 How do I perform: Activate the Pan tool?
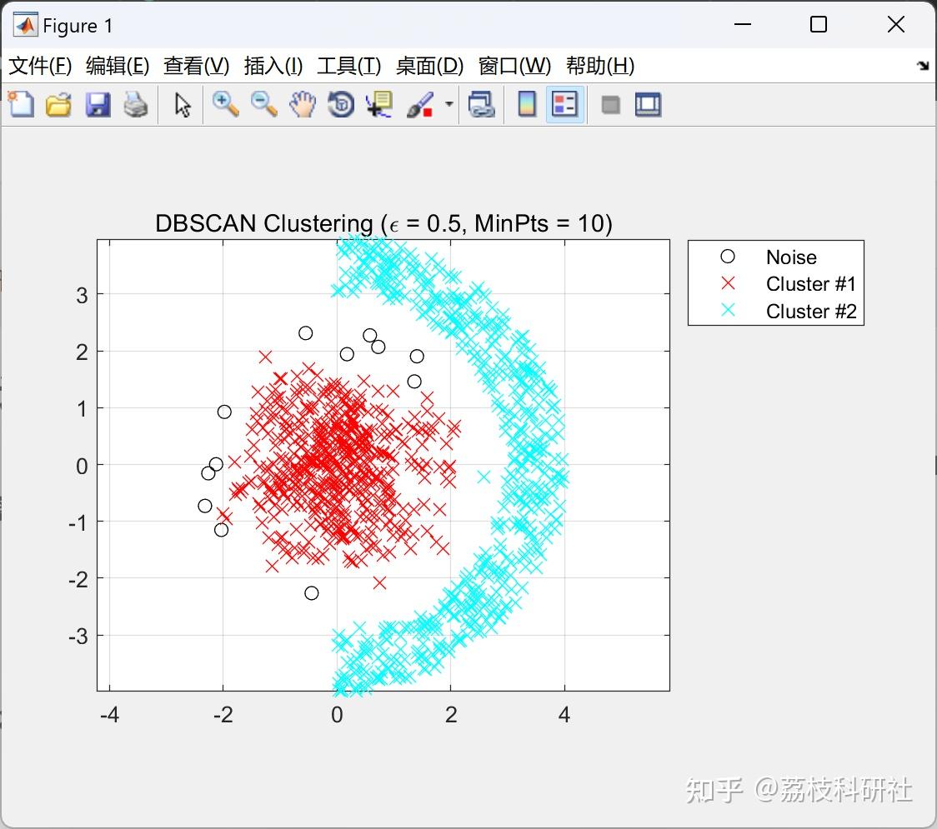[x=303, y=104]
